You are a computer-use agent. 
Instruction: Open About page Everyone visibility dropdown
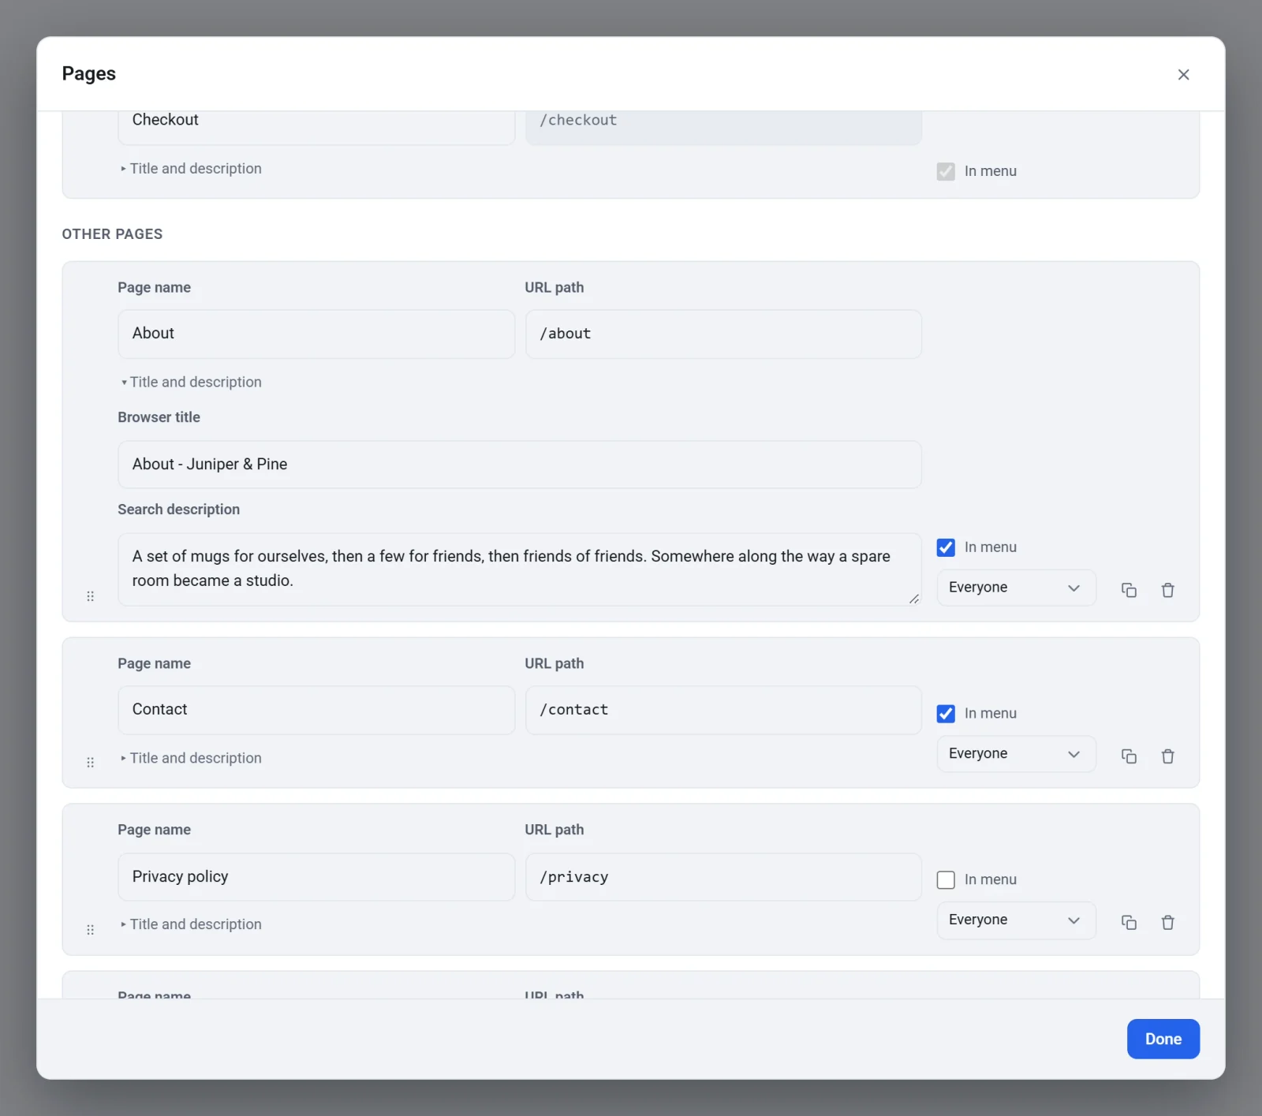click(x=1016, y=588)
